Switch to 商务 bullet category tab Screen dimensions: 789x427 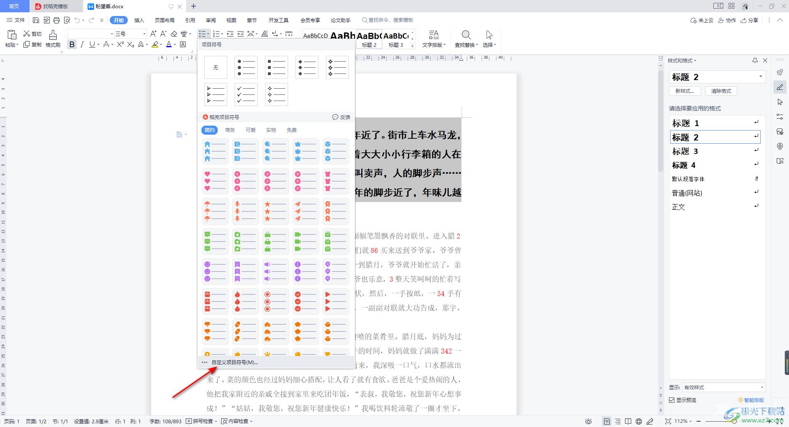tap(230, 130)
